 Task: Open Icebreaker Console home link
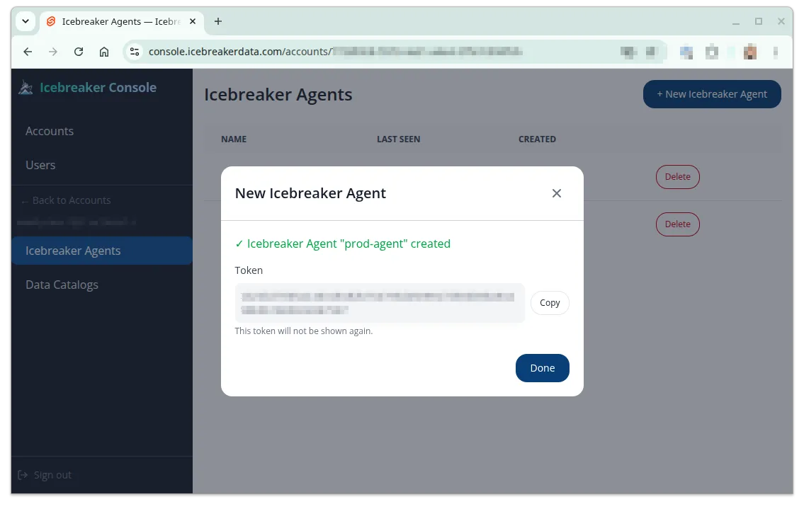[x=98, y=88]
